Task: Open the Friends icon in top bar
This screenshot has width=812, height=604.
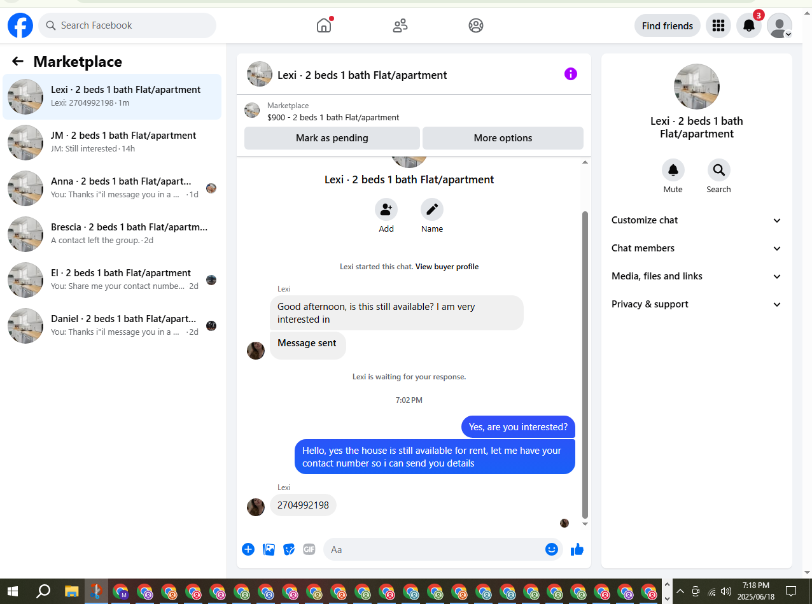Action: (x=400, y=25)
